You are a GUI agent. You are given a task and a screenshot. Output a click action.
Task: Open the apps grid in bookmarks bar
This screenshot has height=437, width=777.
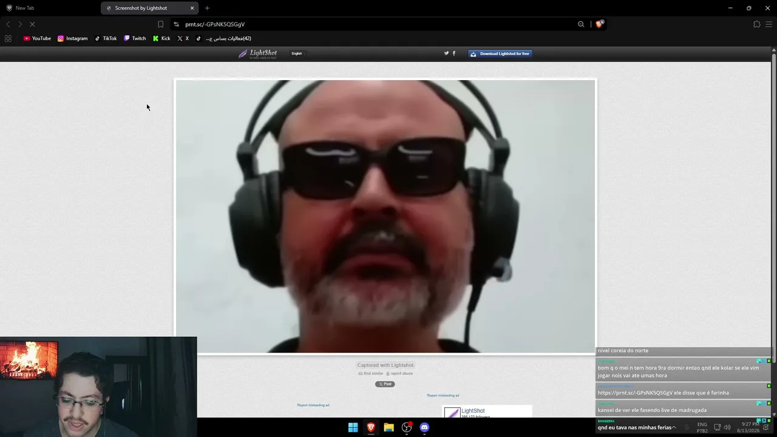coord(8,38)
